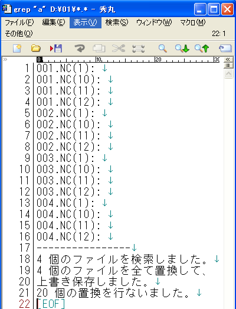Open the 検索(S) menu

pyautogui.click(x=117, y=22)
